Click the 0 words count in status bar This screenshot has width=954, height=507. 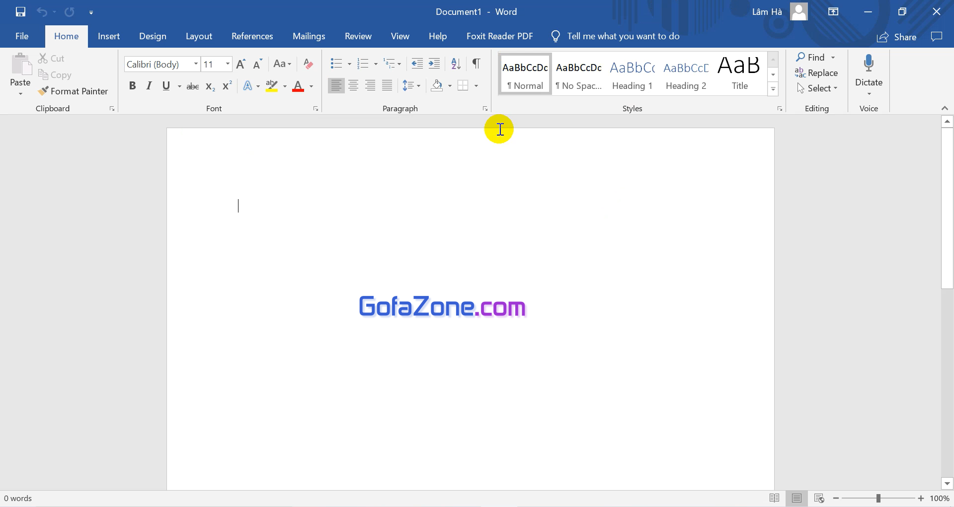[18, 498]
